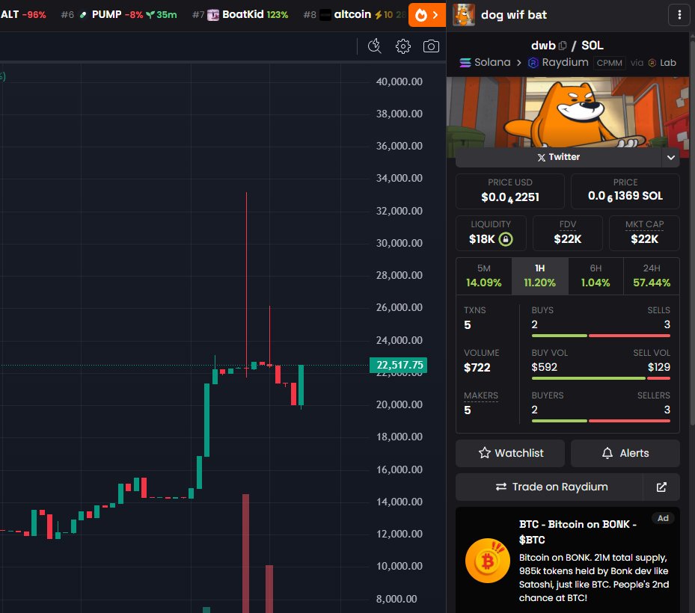The width and height of the screenshot is (695, 613).
Task: Click the dog wif bat banner image
Action: 567,112
